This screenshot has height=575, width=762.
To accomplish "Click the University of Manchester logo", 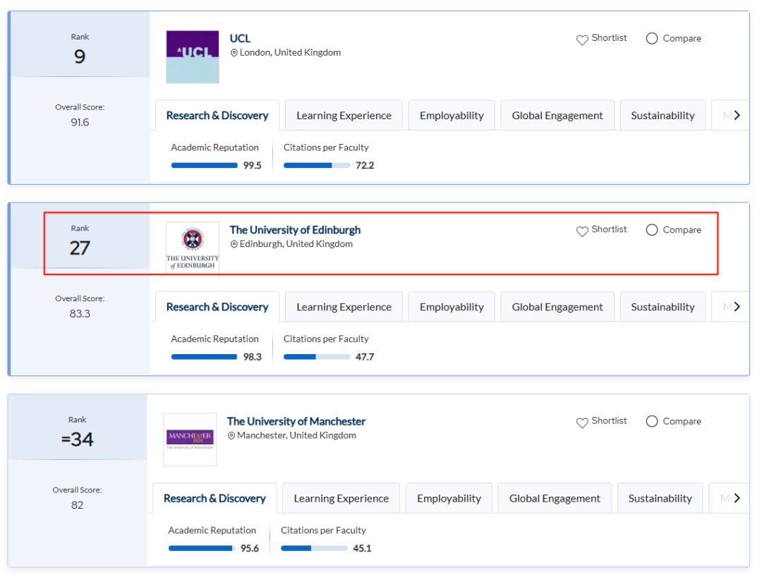I will click(x=190, y=440).
